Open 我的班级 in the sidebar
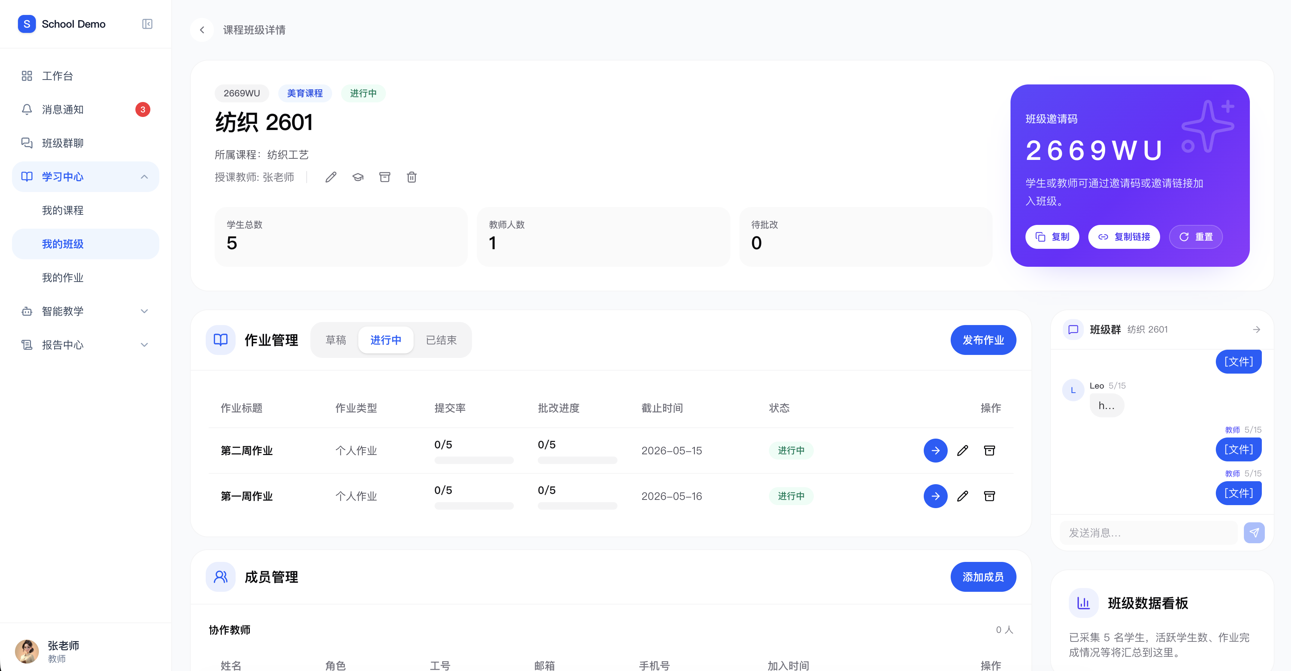The width and height of the screenshot is (1291, 671). (x=86, y=244)
